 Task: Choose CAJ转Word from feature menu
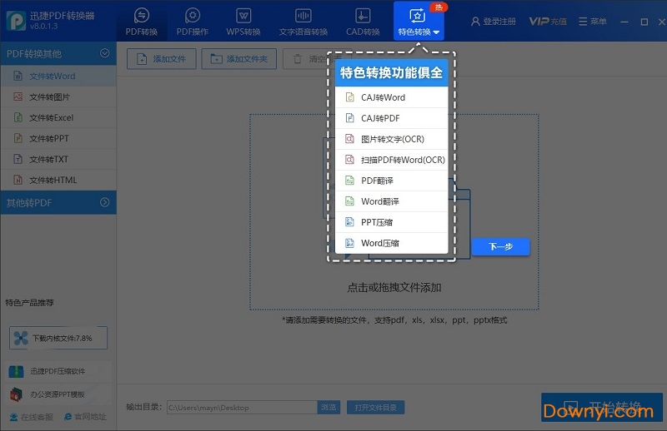[391, 97]
